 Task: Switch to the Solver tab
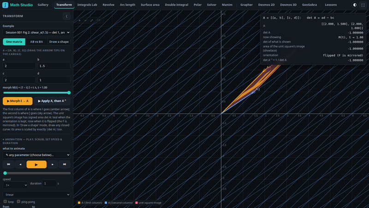[212, 5]
